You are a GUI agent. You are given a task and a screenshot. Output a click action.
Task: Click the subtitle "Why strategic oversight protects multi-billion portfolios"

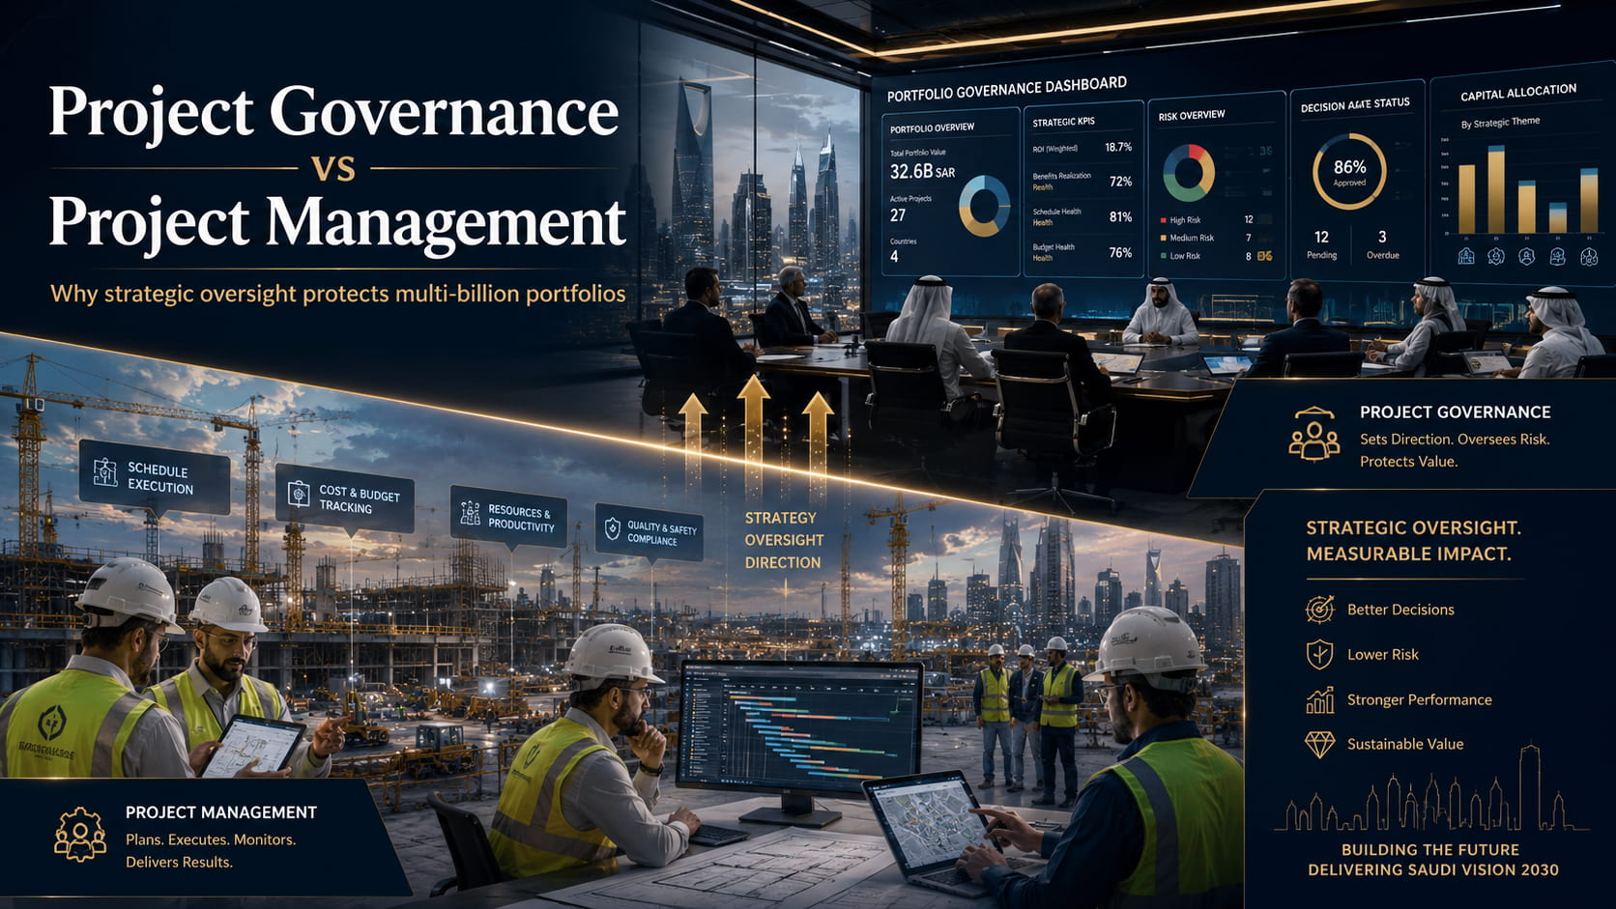pyautogui.click(x=338, y=293)
